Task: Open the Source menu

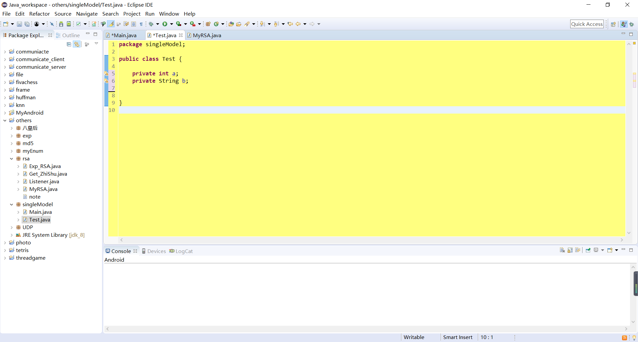Action: [x=63, y=14]
